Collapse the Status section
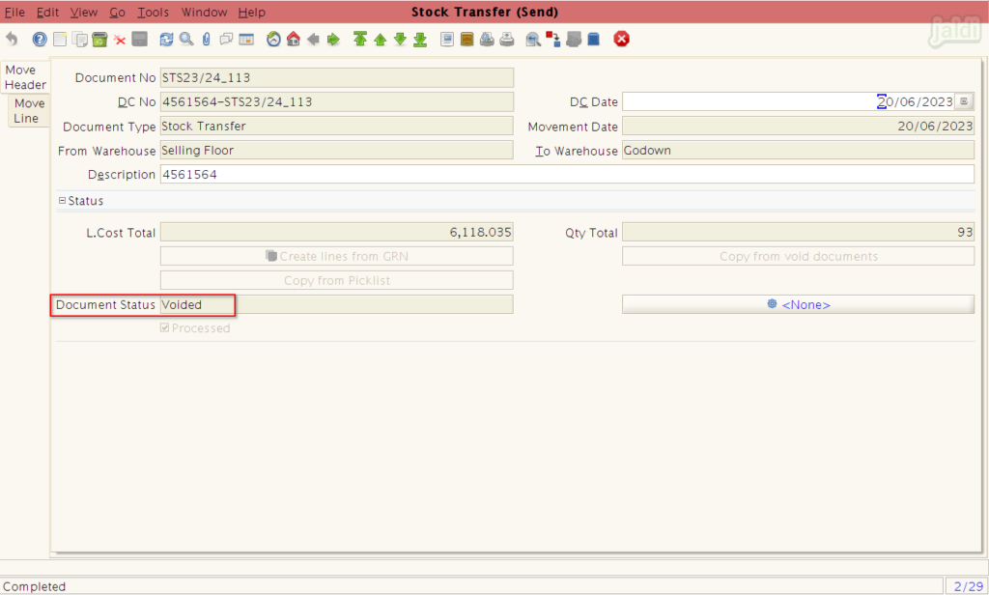This screenshot has height=595, width=989. pyautogui.click(x=62, y=201)
